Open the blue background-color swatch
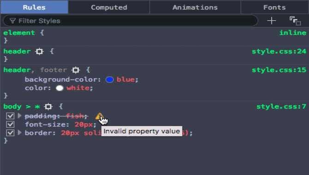Image resolution: width=309 pixels, height=175 pixels. (110, 80)
